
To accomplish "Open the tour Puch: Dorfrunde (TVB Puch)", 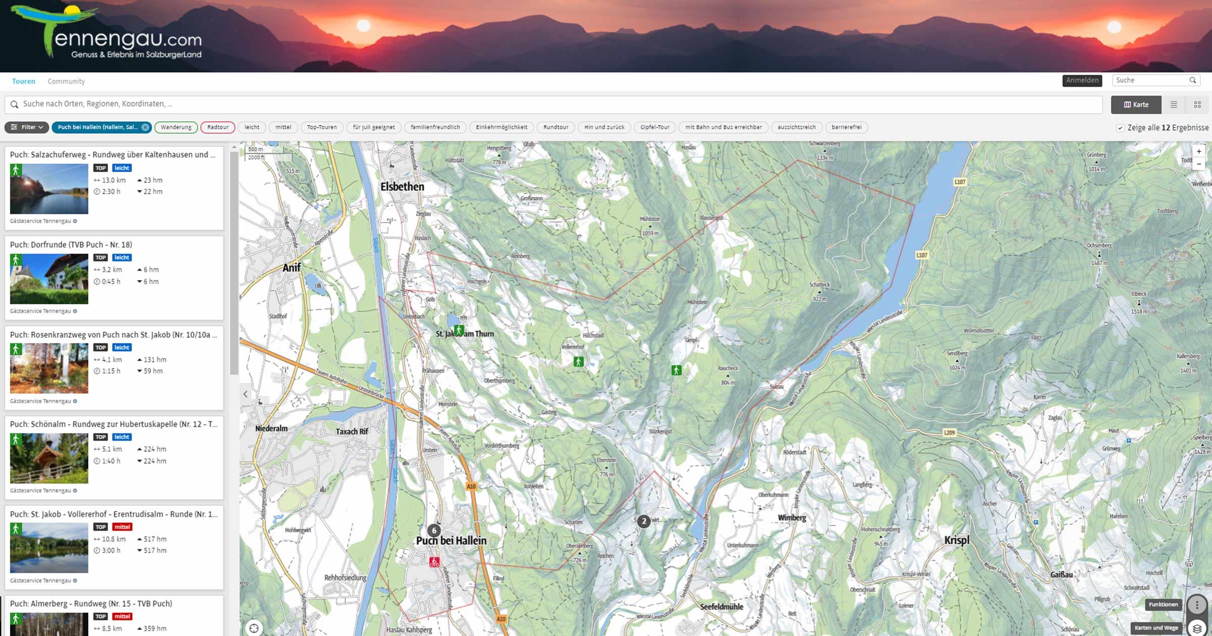I will click(71, 244).
